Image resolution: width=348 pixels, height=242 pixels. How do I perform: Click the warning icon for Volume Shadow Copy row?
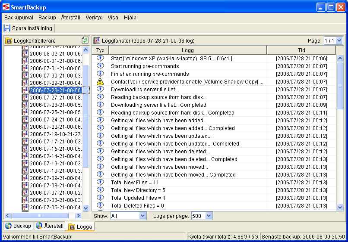coord(100,82)
